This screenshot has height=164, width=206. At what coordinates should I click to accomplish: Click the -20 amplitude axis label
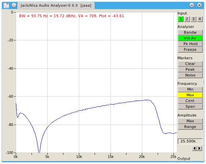10,40
